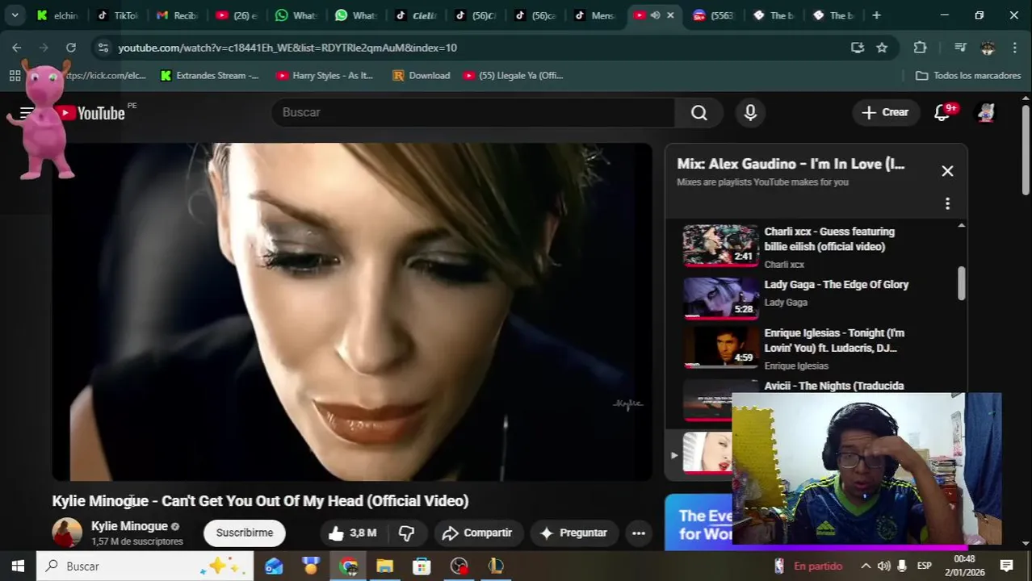Switch to the first WhatsApp tab
This screenshot has width=1032, height=581.
[296, 15]
